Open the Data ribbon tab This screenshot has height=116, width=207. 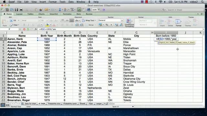[79, 14]
